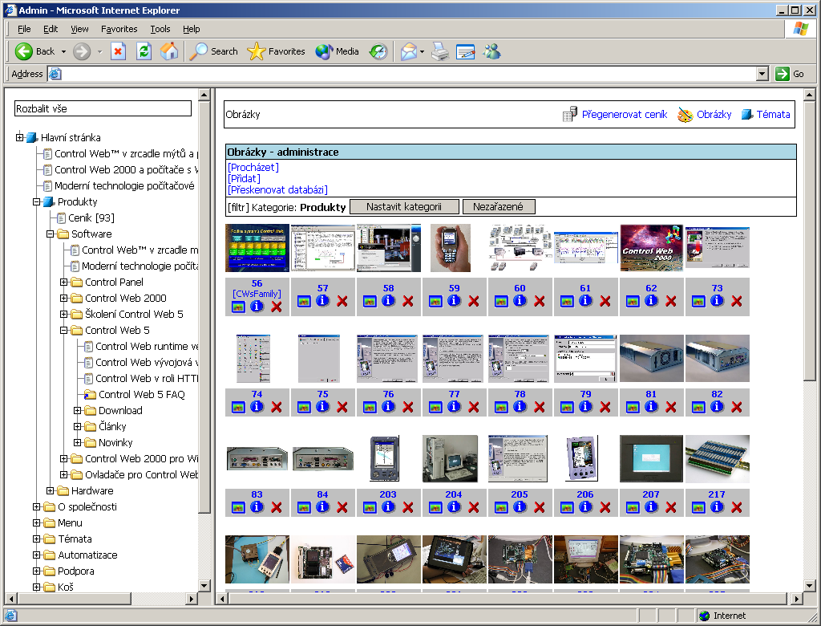
Task: Open the Favorites menu
Action: coord(119,29)
